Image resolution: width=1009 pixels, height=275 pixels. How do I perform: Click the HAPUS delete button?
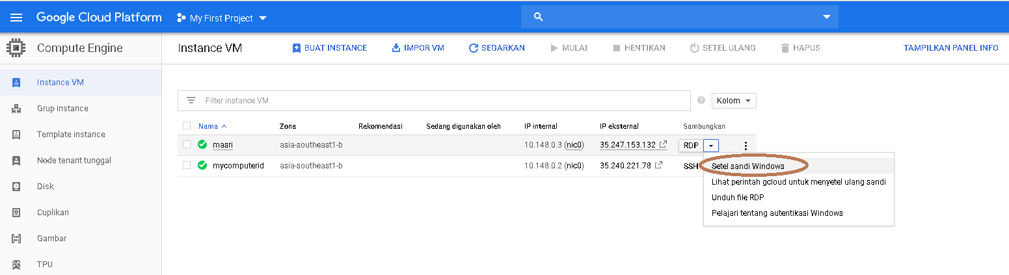pyautogui.click(x=800, y=48)
